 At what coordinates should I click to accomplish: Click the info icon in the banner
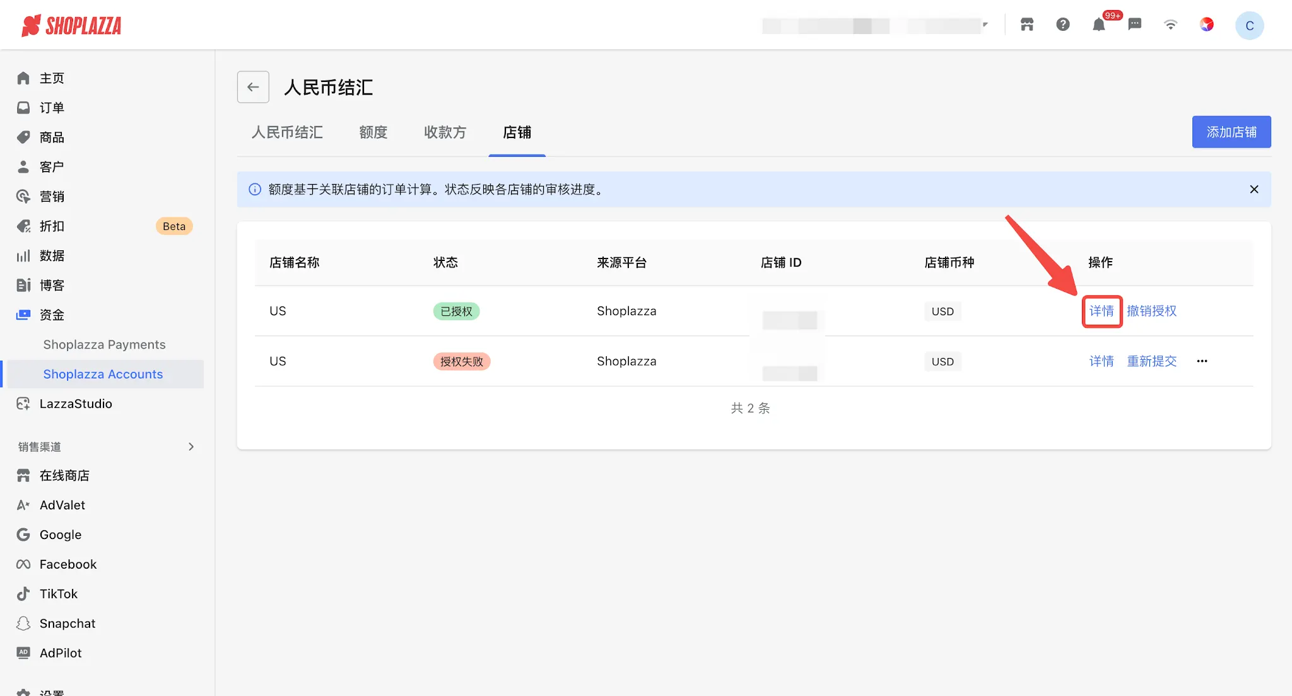[255, 189]
